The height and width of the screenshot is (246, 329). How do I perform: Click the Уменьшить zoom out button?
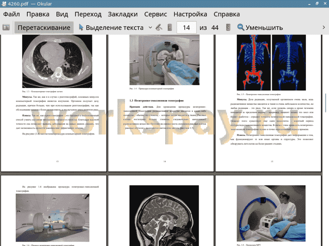click(260, 28)
